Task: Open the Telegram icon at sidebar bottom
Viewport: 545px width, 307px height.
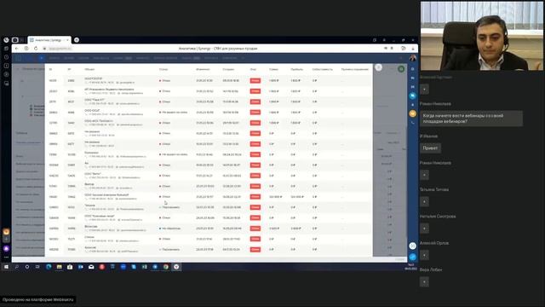Action: 412,257
